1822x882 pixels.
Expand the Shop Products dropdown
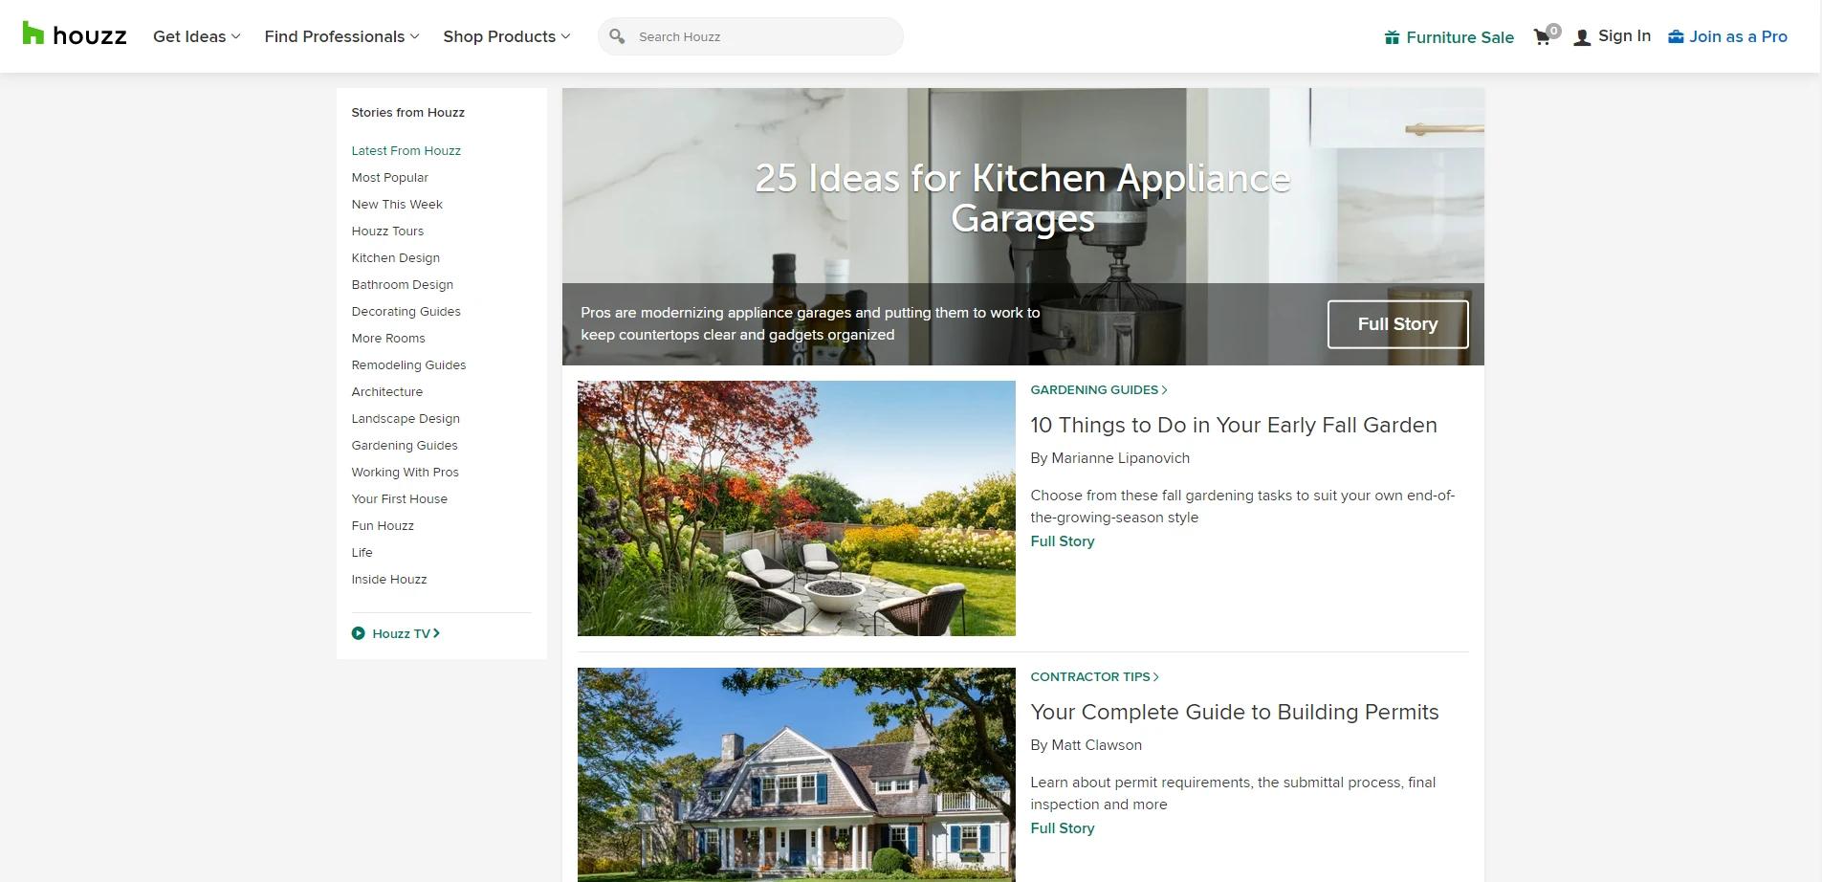click(507, 36)
